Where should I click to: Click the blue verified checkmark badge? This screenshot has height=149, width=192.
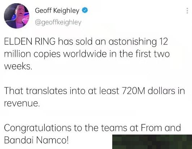click(85, 10)
